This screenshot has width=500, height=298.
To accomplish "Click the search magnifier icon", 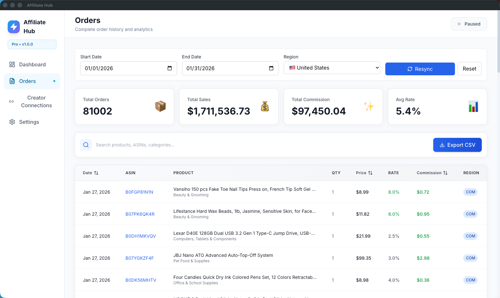I will pos(86,145).
